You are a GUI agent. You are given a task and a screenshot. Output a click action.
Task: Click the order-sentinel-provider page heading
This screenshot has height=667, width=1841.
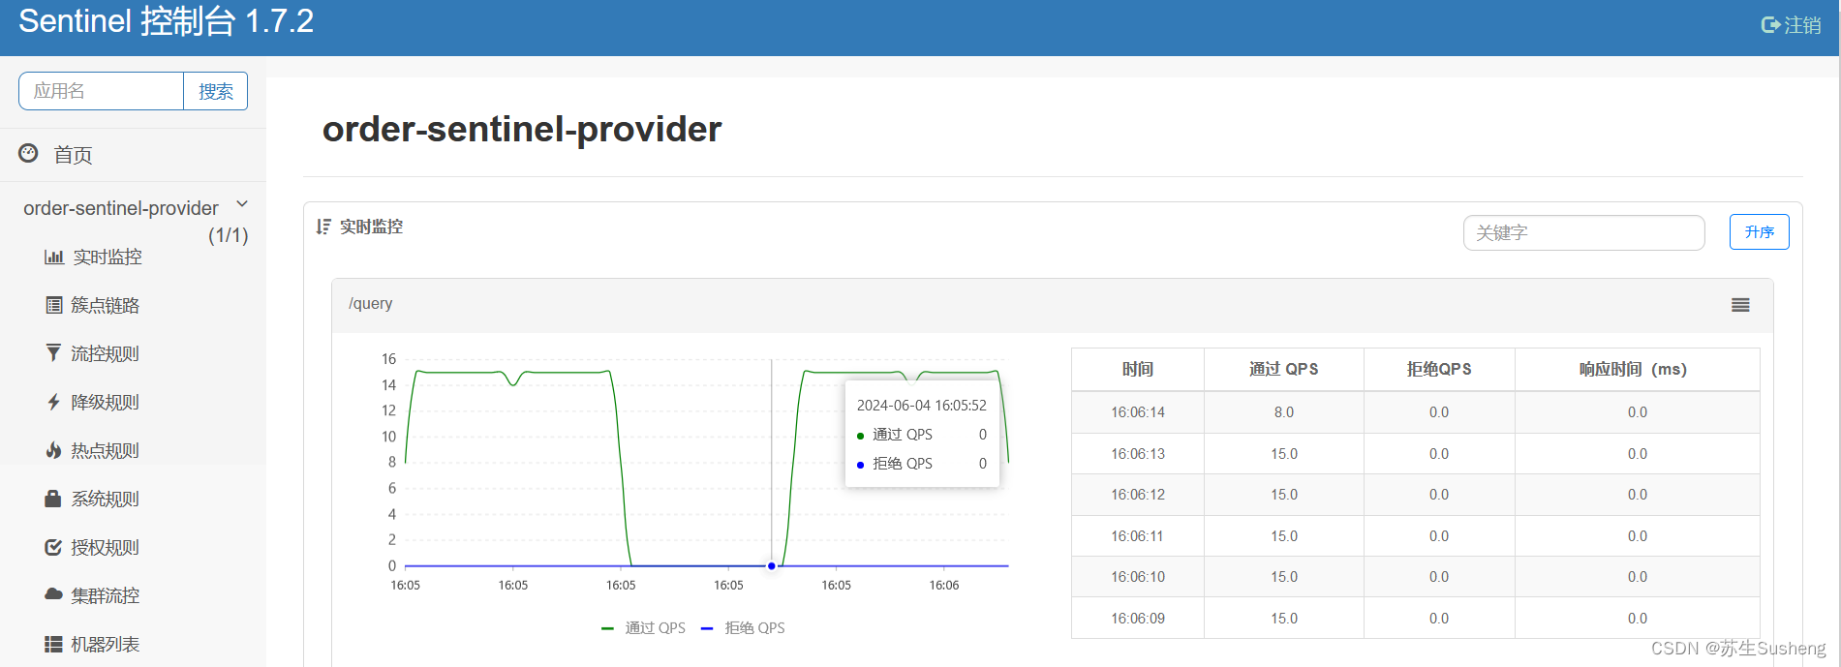(522, 130)
